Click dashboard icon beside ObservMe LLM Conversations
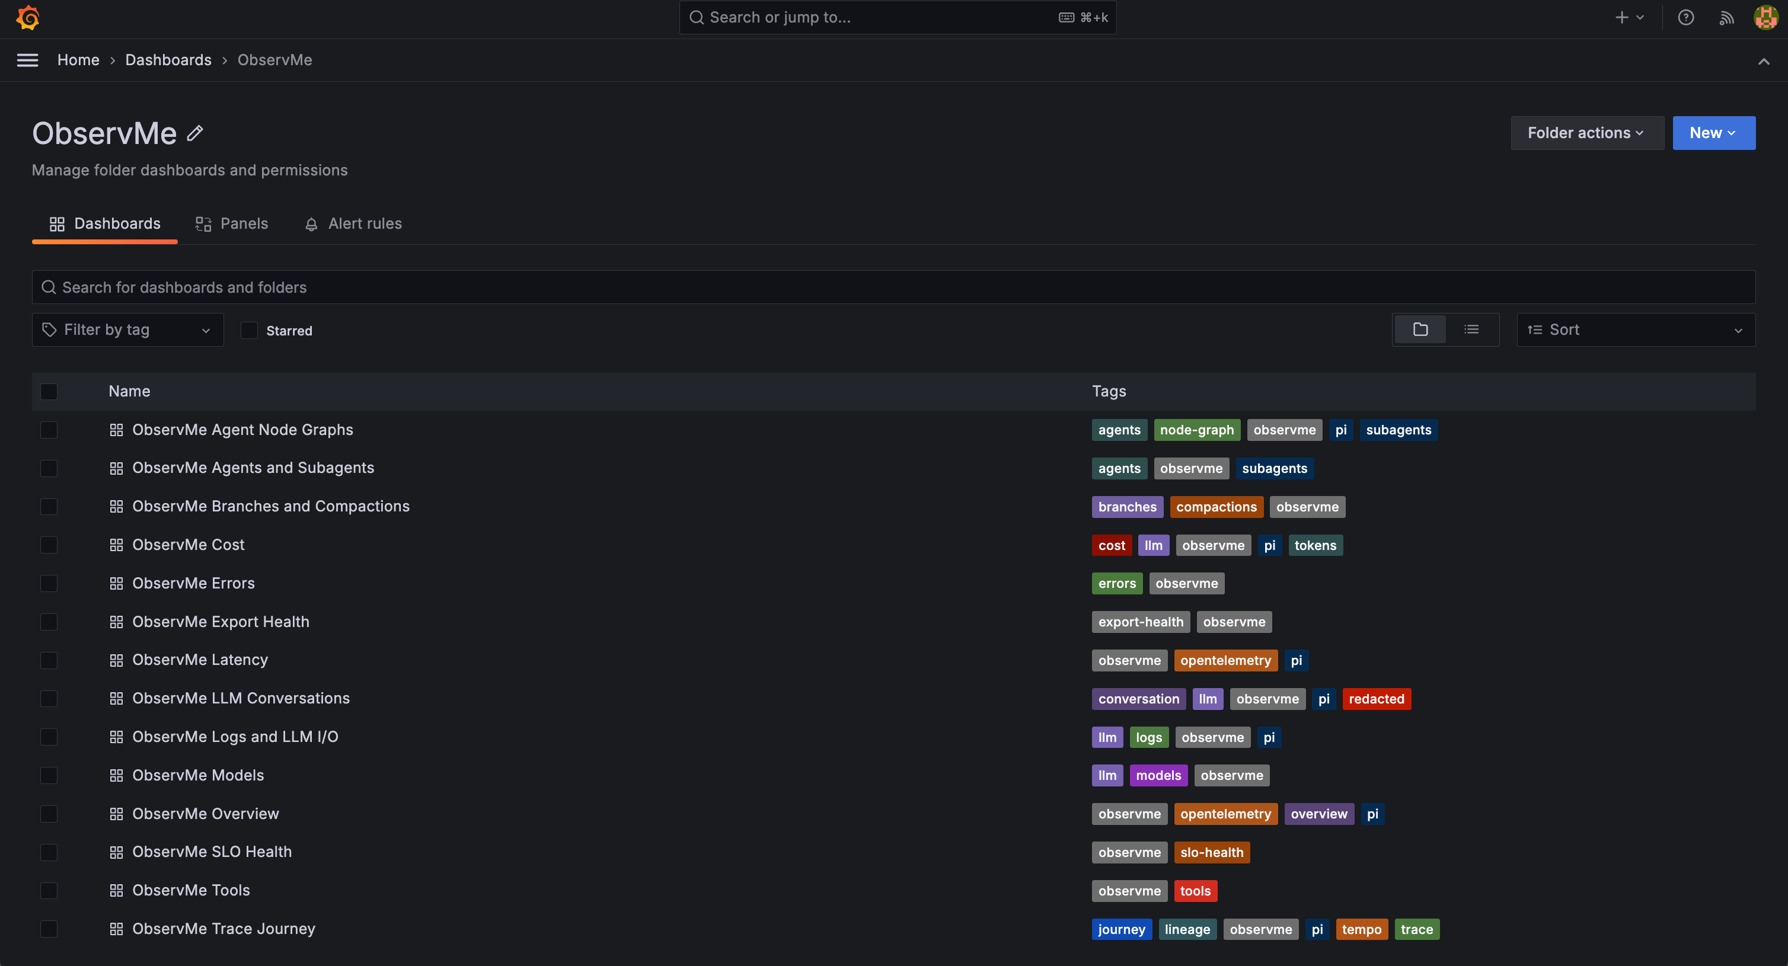1788x966 pixels. 117,699
